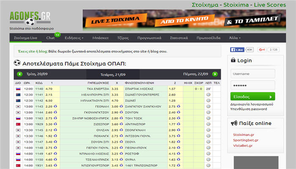
Task: Click team name ΣΙΜΠΙΡ ΝΟΒΟΣΙΜΠΙΡΣΚ
Action: point(90,118)
